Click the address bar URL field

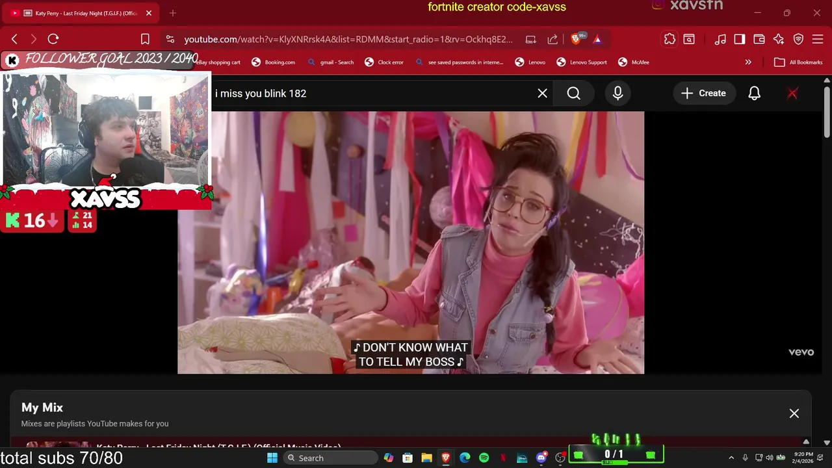point(348,39)
